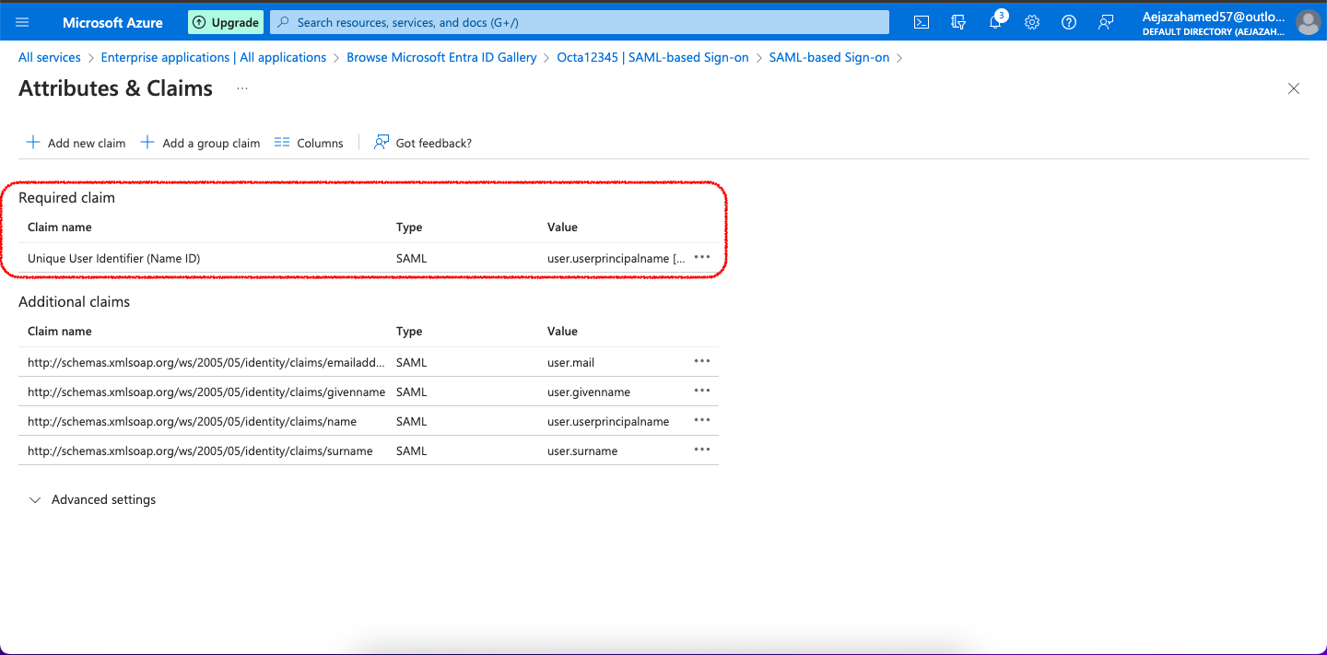Open Enterprise applications | All applications breadcrumb
1327x655 pixels.
click(x=214, y=57)
